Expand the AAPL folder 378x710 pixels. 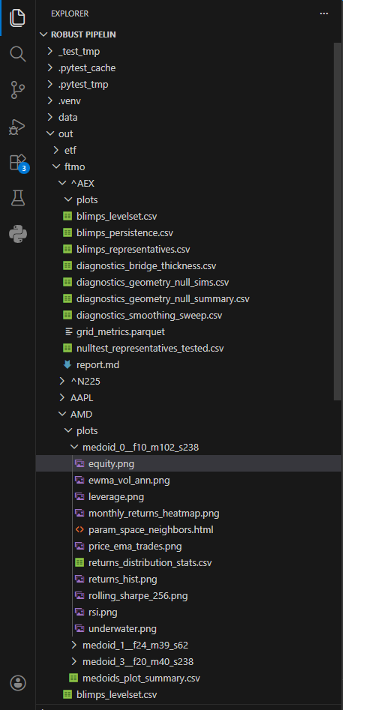point(62,397)
